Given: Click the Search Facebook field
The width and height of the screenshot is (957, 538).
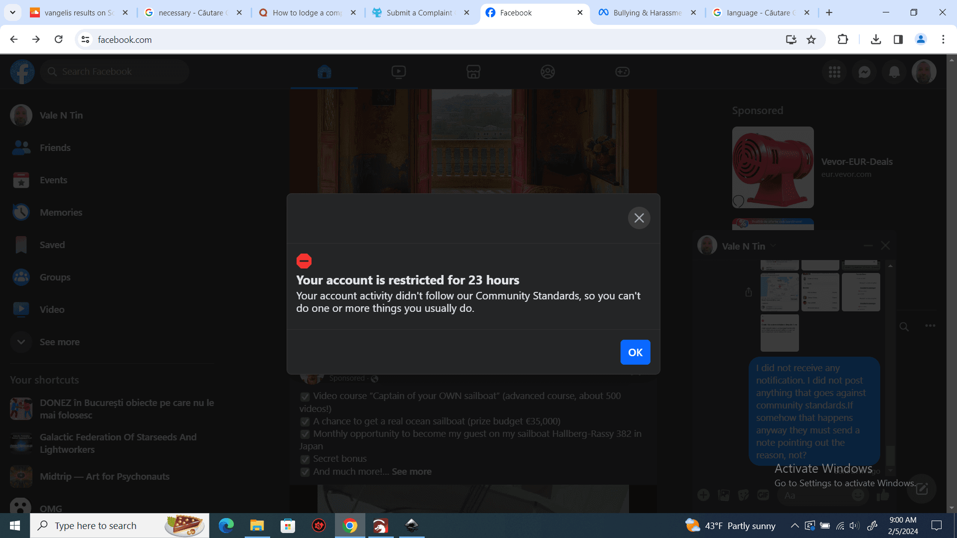Looking at the screenshot, I should point(115,72).
